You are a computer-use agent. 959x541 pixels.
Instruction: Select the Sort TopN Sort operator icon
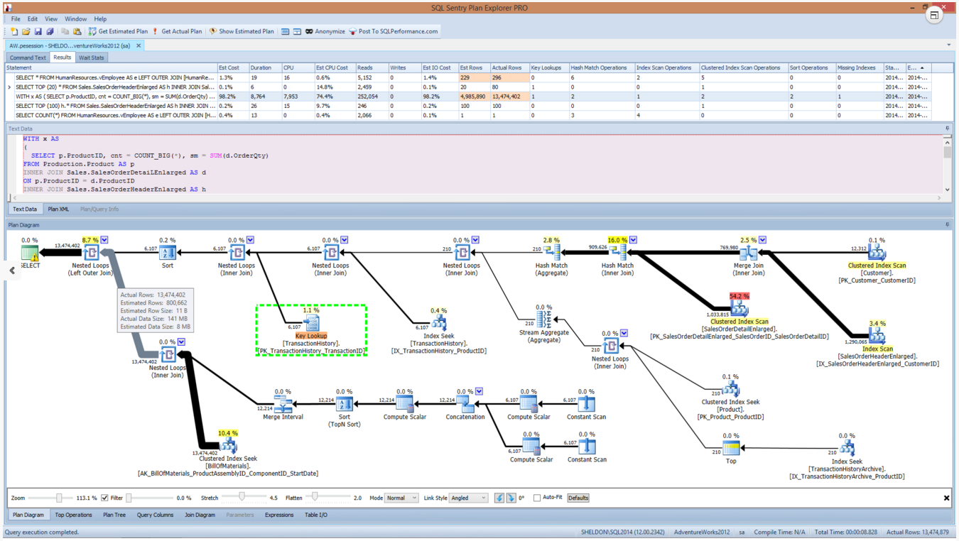click(345, 404)
